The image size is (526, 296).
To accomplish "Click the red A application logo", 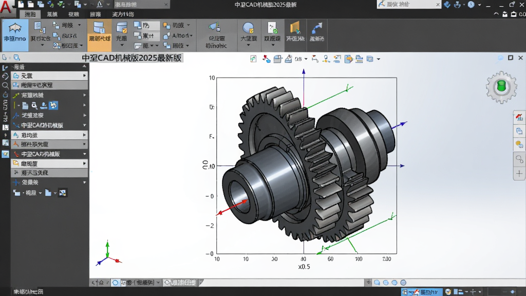I will pos(6,7).
